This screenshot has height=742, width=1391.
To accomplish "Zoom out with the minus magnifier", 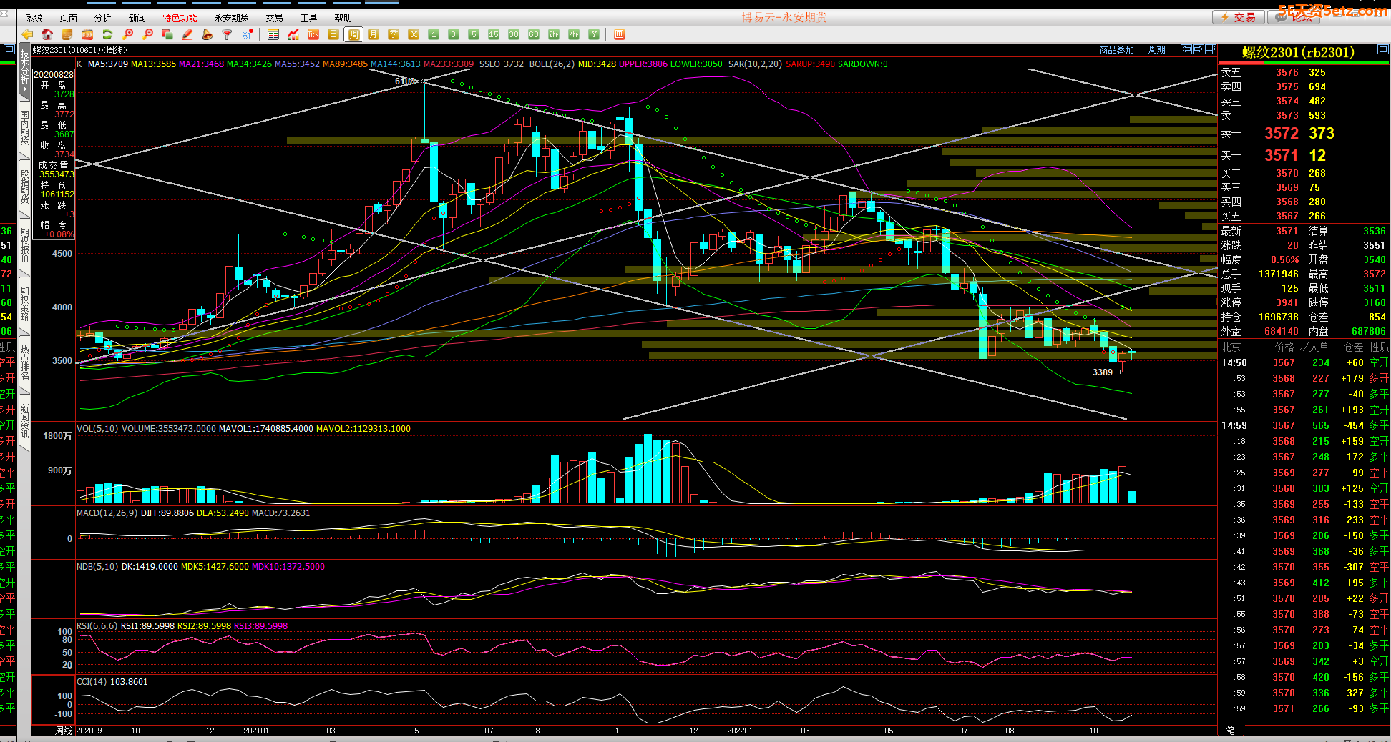I will (x=148, y=34).
